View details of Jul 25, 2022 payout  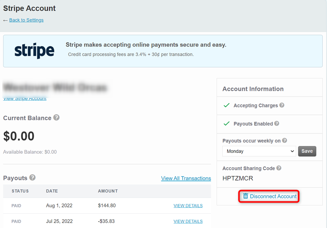pos(188,221)
